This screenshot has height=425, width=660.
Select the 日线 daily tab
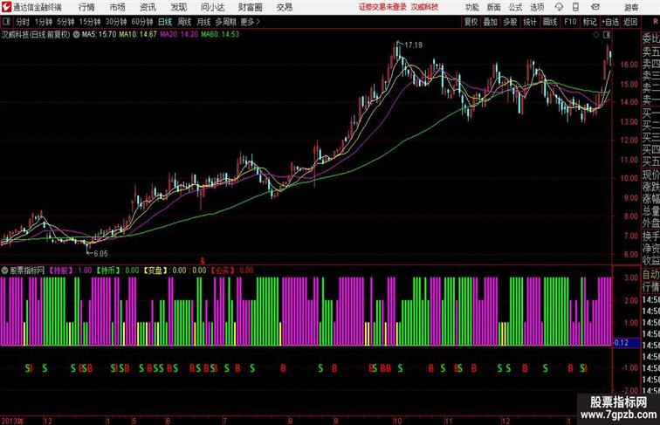pyautogui.click(x=165, y=22)
